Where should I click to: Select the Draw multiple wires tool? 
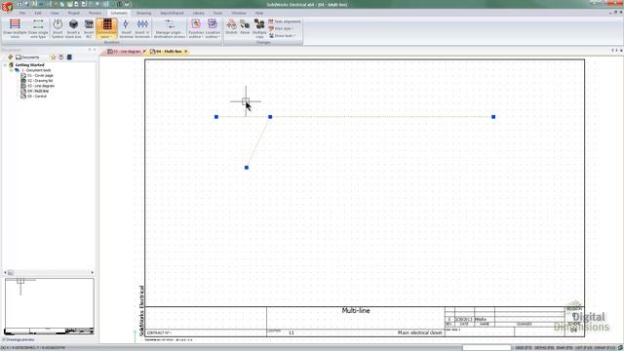15,28
